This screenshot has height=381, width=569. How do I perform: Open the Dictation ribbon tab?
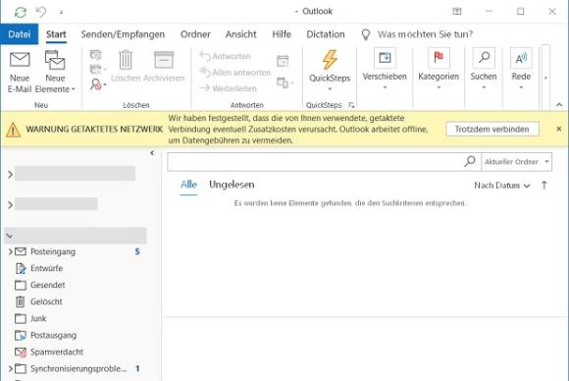(x=326, y=34)
